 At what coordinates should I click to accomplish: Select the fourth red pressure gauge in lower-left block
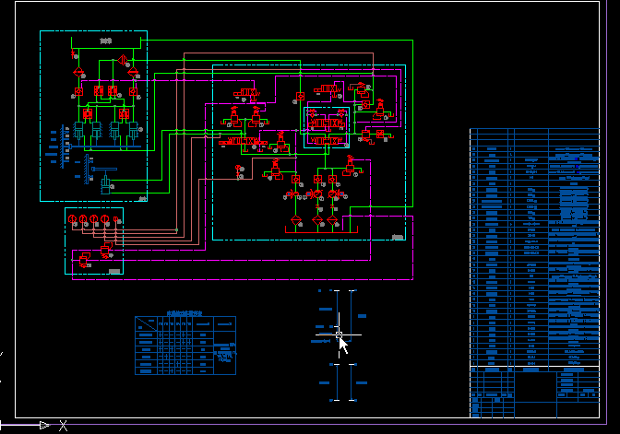105,218
